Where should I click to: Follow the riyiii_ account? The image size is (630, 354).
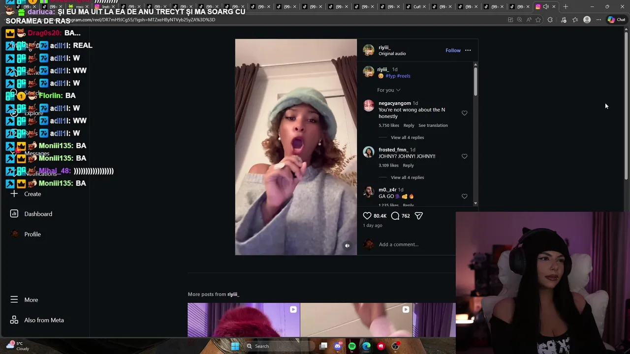point(453,50)
